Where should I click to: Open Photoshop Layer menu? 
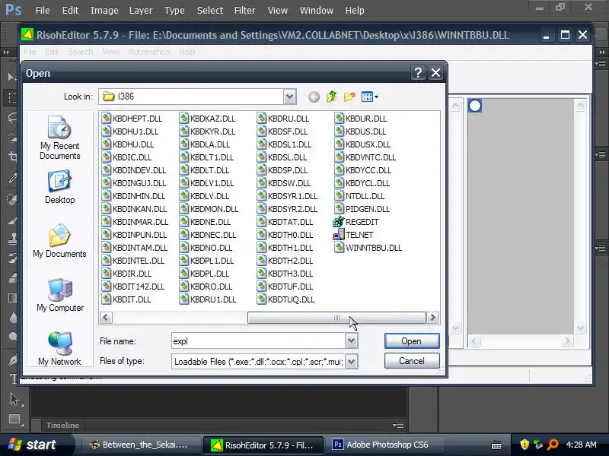click(x=141, y=11)
